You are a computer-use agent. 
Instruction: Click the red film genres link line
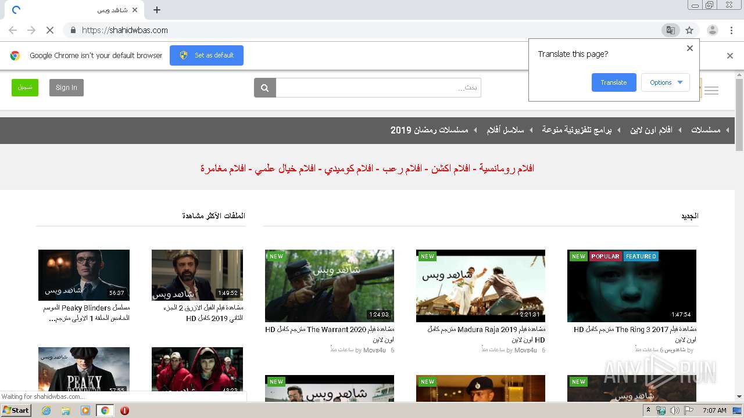pyautogui.click(x=367, y=168)
